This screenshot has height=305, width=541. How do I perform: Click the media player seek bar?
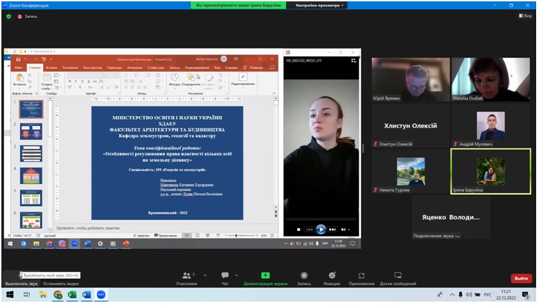(321, 219)
